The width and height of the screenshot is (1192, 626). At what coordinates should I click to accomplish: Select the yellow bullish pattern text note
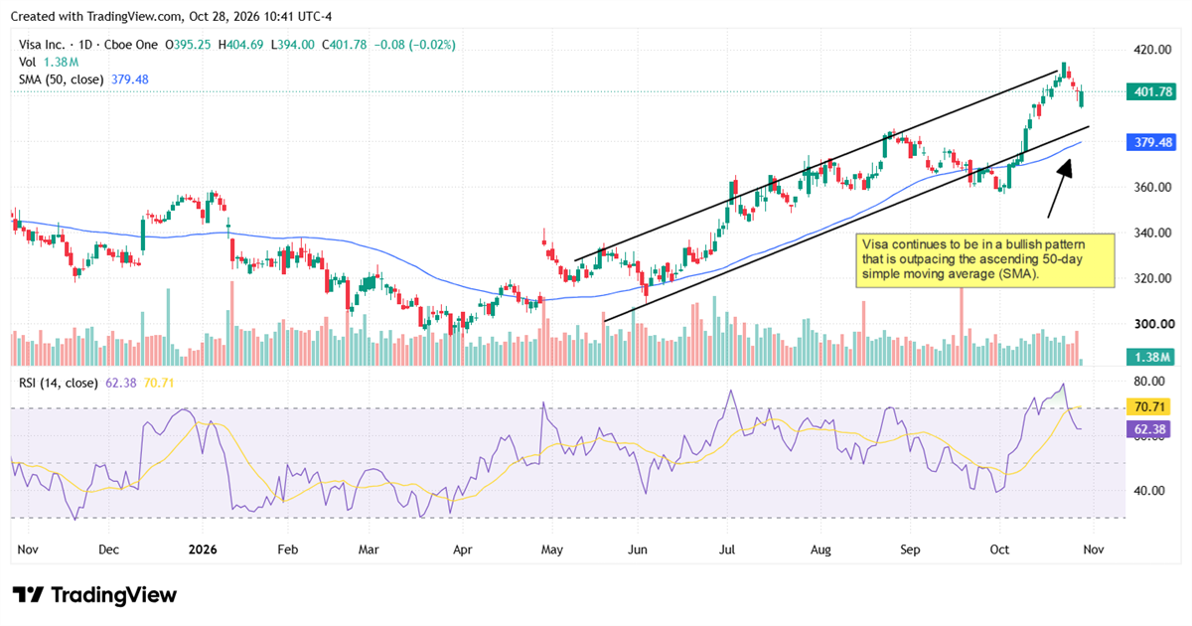(x=983, y=259)
